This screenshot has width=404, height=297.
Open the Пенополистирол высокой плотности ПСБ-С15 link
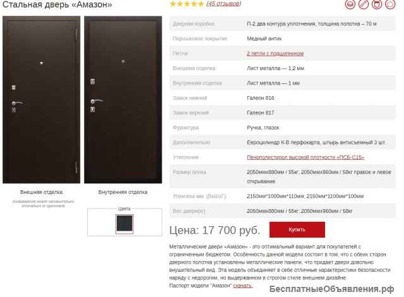click(306, 157)
